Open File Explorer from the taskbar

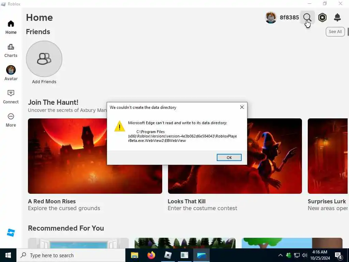[134, 255]
